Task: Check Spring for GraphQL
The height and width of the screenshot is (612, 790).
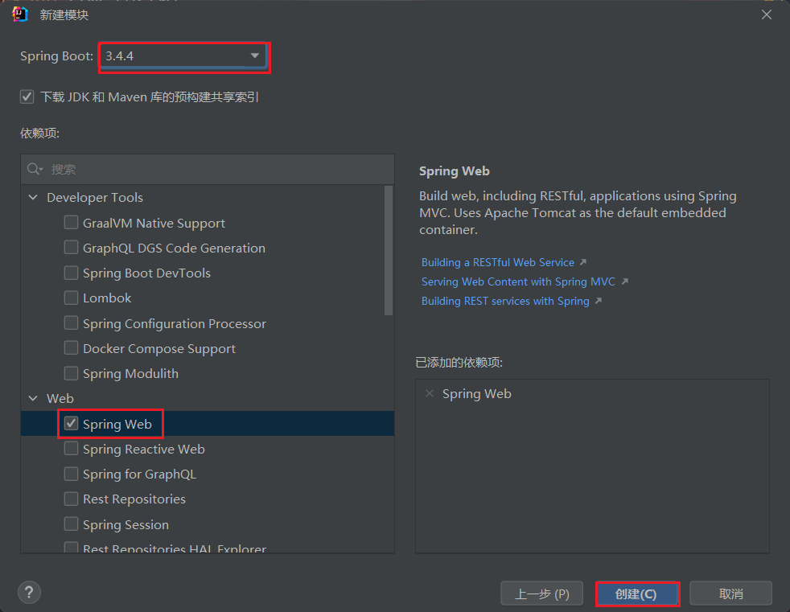Action: click(71, 474)
